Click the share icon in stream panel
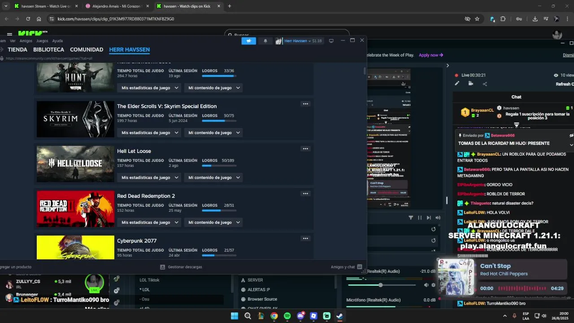The image size is (574, 323). (485, 83)
